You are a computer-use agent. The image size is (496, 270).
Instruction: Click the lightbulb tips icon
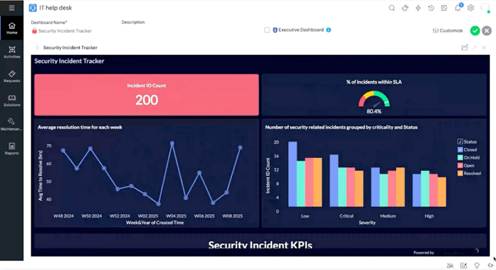point(477,265)
